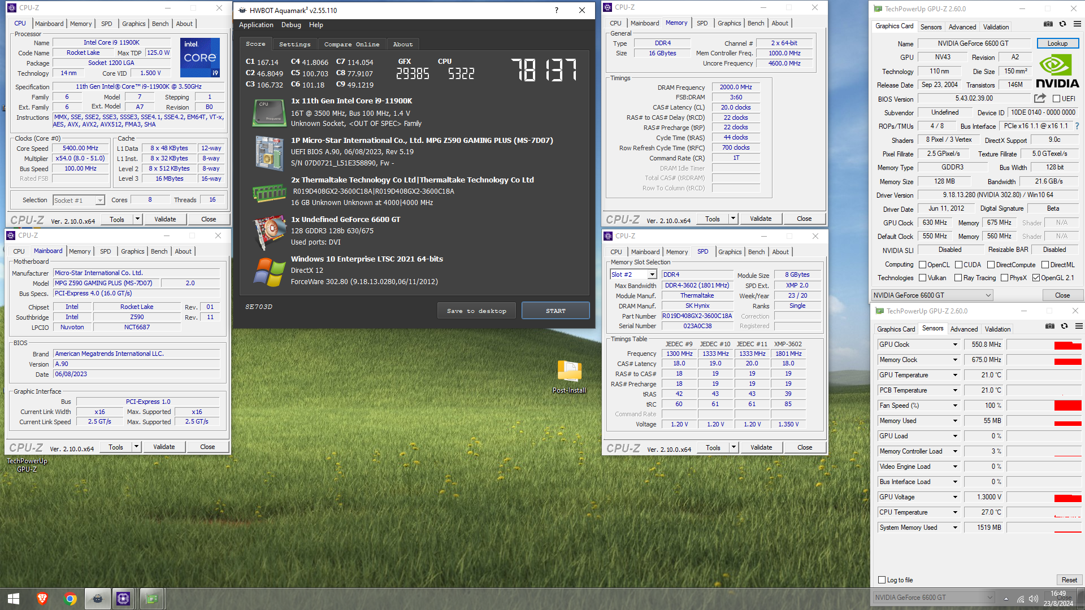Open Post-Install folder on desktop
The width and height of the screenshot is (1085, 610).
[569, 376]
